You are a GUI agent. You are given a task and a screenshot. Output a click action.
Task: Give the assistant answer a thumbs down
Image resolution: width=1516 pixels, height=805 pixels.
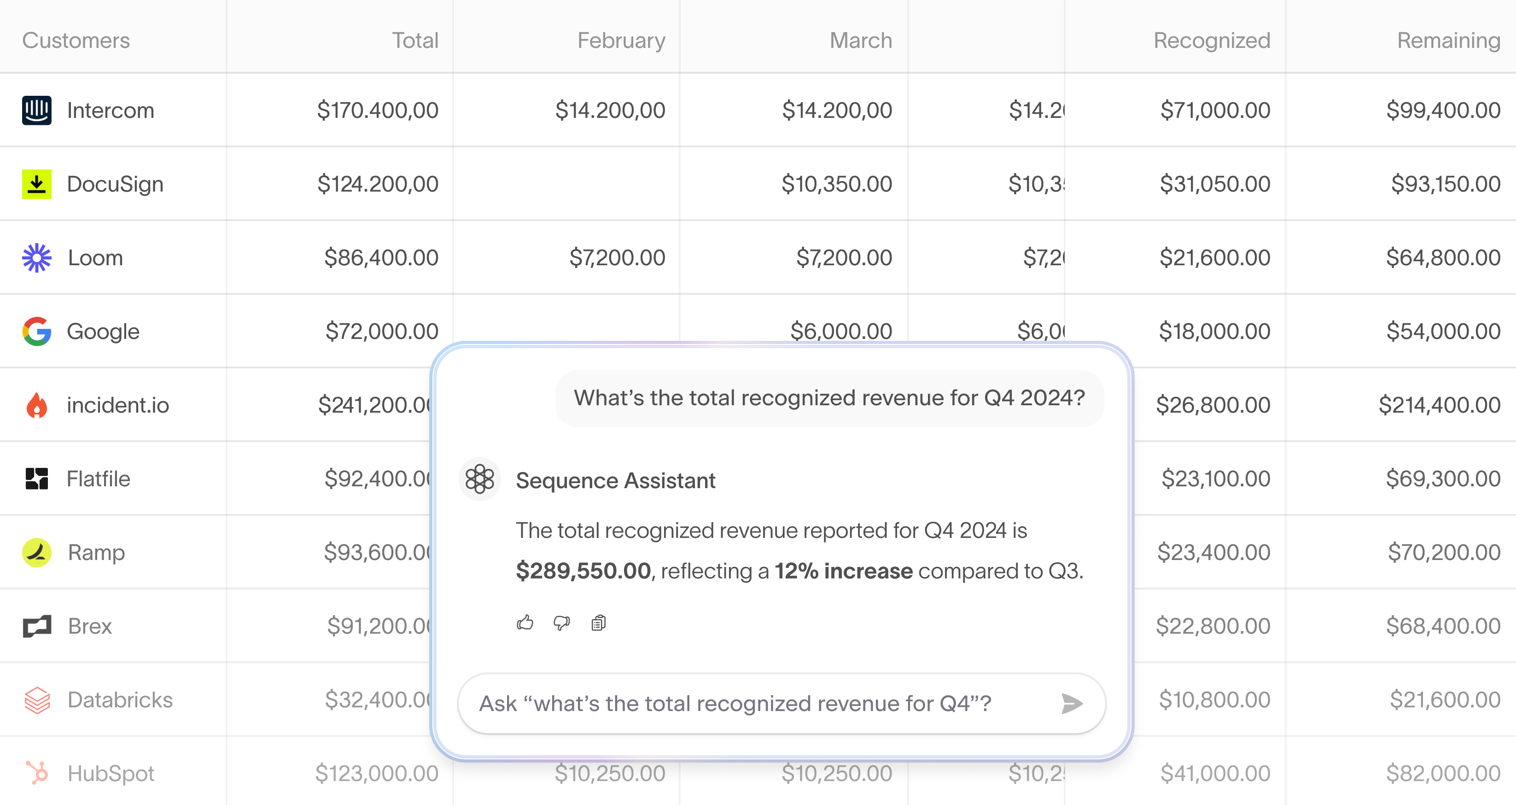[x=561, y=623]
